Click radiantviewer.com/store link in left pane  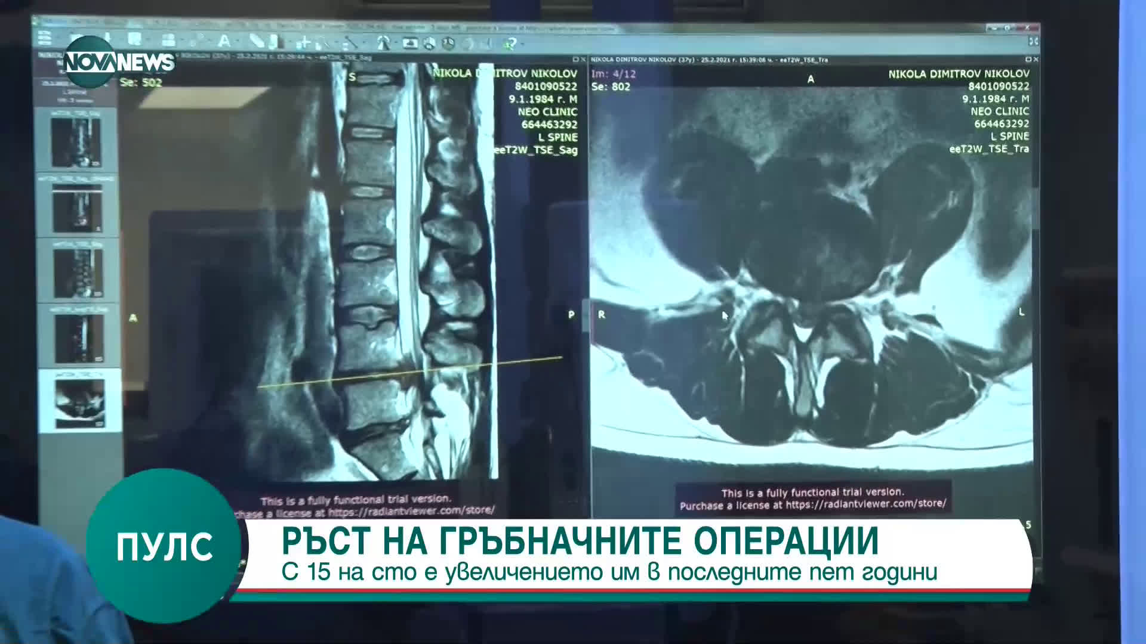coord(411,511)
